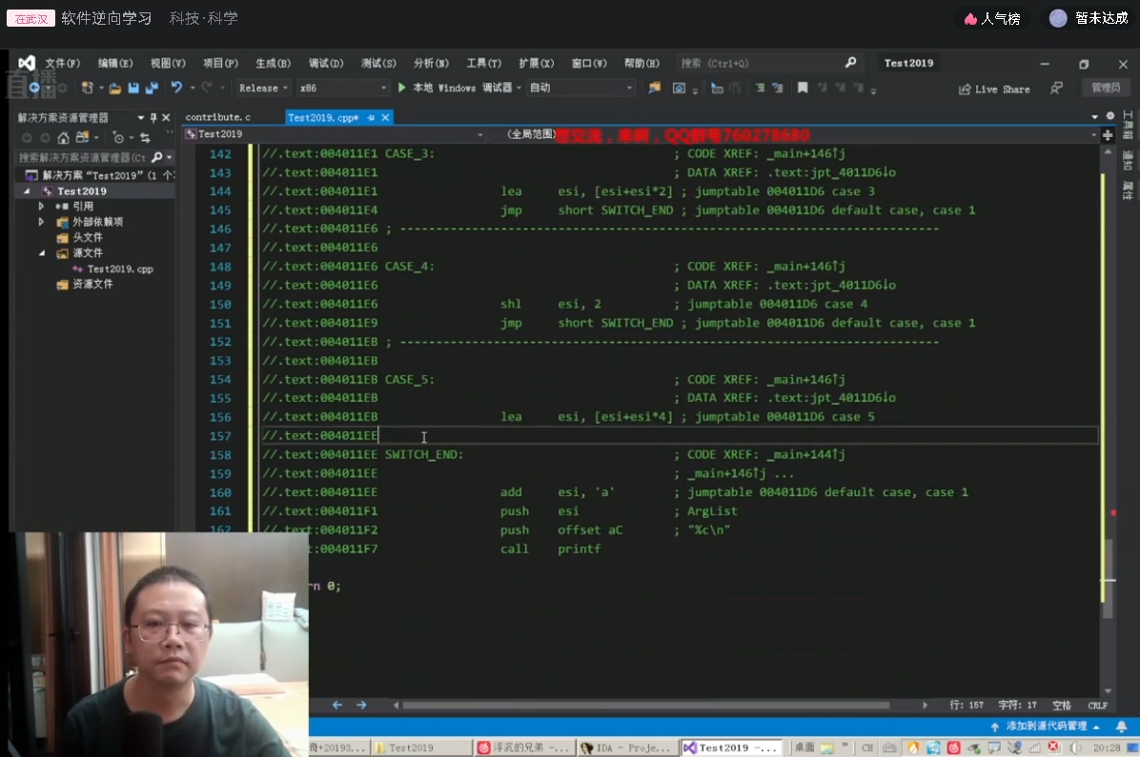Pin the Test2019.cpp editor tab
This screenshot has width=1140, height=757.
coord(371,117)
